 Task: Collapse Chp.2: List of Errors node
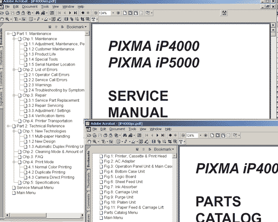click(x=14, y=69)
